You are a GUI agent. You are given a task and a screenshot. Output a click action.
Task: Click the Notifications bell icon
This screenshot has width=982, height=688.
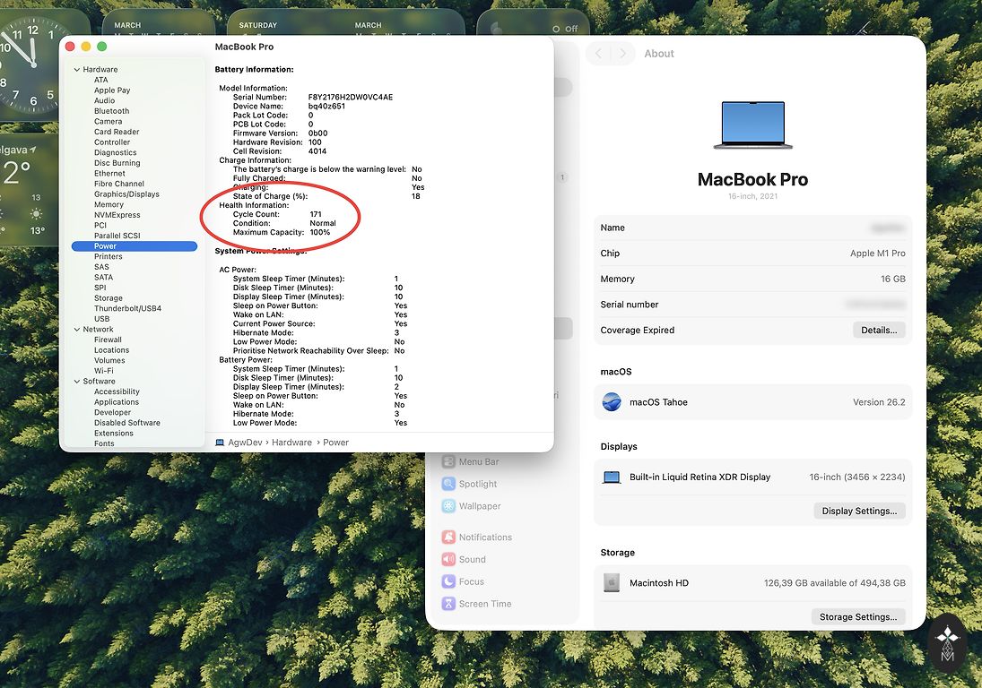[448, 537]
